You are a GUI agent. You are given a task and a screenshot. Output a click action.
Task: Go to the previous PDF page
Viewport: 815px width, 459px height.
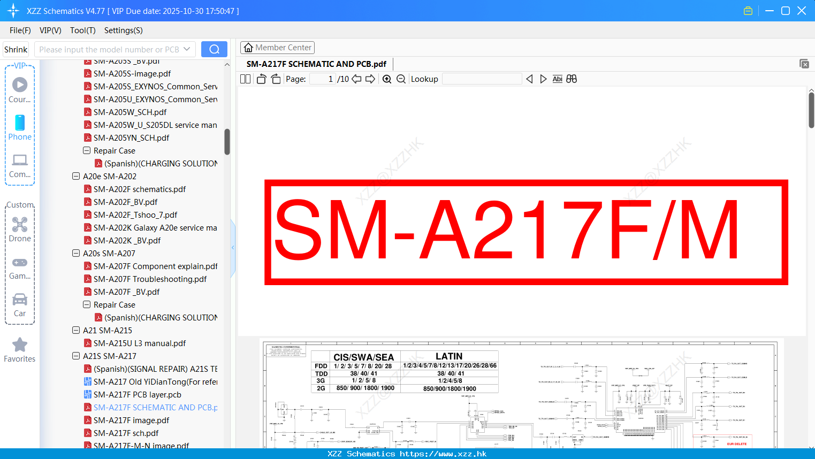coord(356,79)
